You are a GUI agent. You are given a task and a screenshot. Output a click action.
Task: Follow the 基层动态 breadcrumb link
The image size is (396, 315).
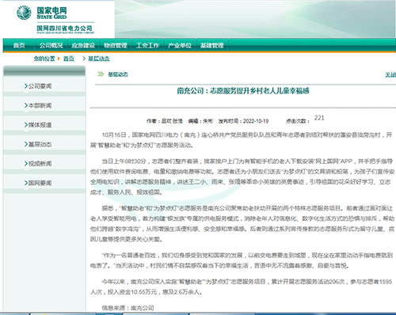point(99,59)
